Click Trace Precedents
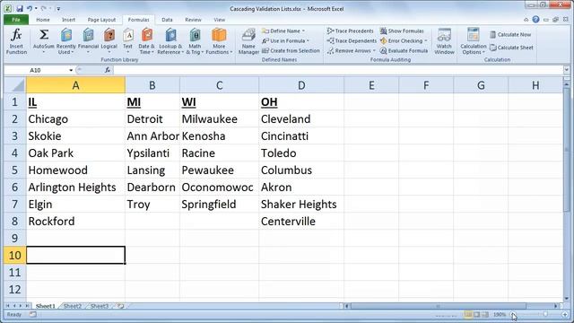Viewport: 574px width, 323px height. (351, 31)
